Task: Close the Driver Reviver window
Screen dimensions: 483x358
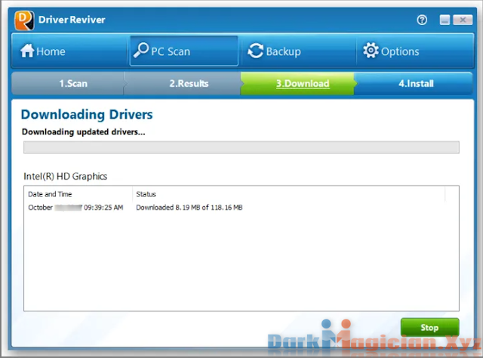Action: (x=463, y=20)
